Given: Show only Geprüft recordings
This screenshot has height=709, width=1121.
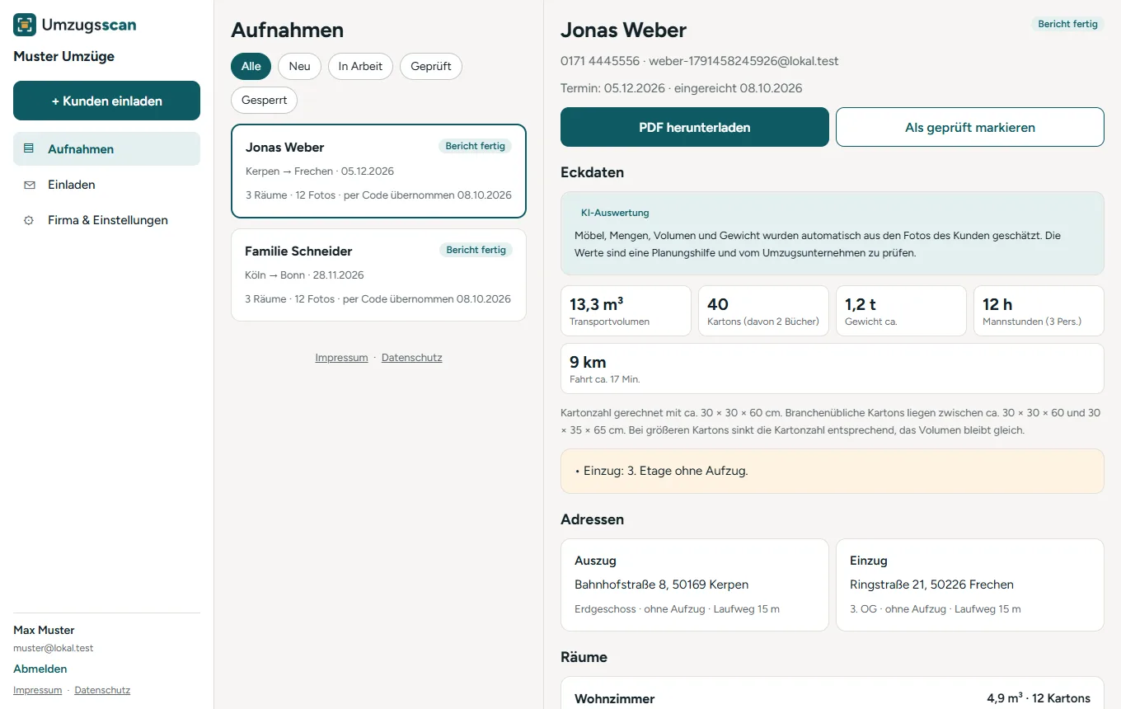Looking at the screenshot, I should coord(430,67).
